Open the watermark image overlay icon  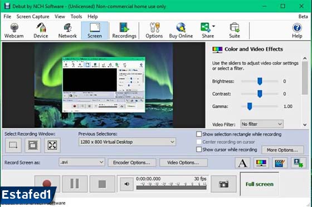(x=299, y=163)
